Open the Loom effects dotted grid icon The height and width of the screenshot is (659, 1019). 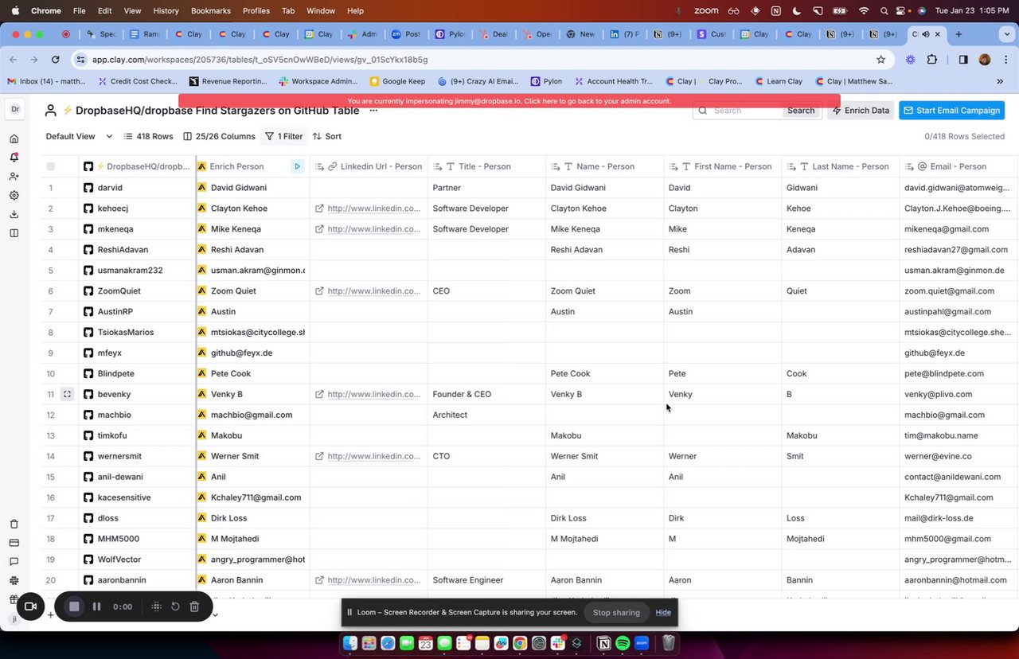click(x=156, y=606)
